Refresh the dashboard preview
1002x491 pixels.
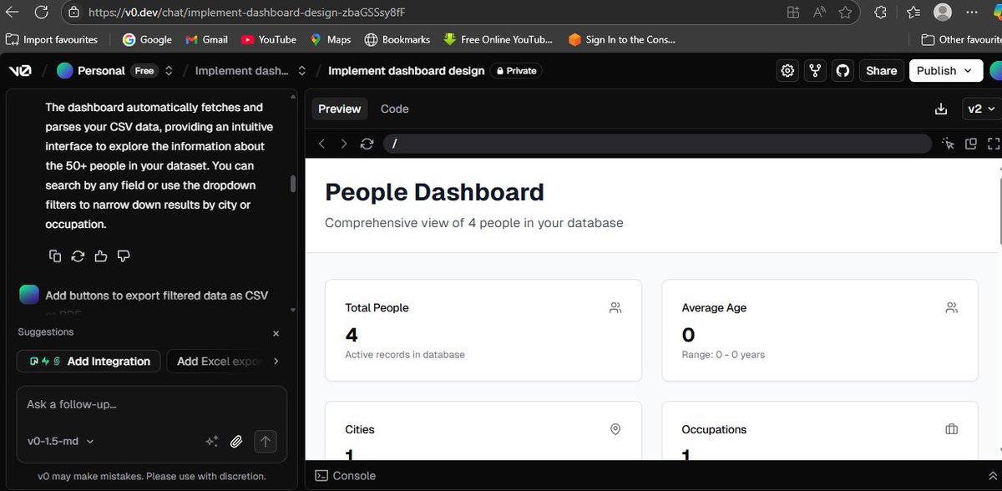click(x=367, y=143)
